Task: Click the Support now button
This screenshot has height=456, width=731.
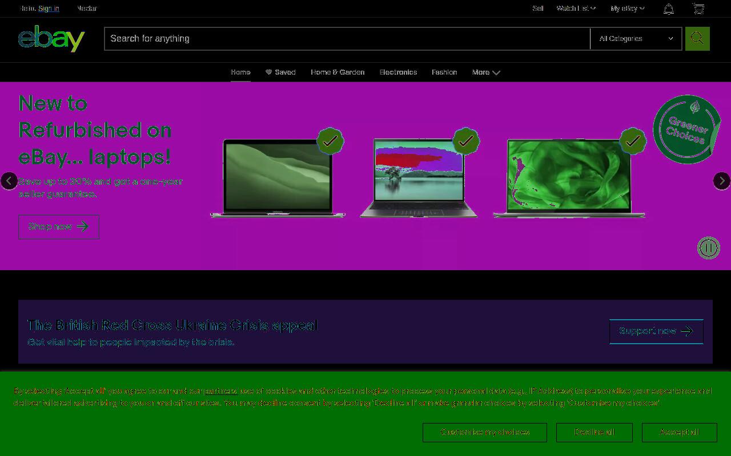Action: pyautogui.click(x=656, y=331)
